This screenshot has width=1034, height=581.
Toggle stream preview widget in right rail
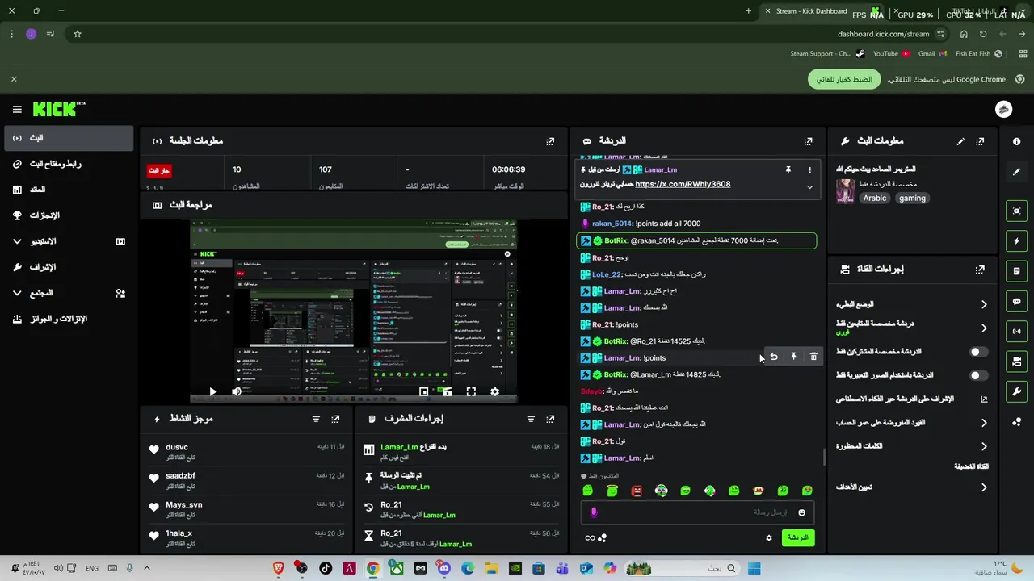coord(1016,211)
